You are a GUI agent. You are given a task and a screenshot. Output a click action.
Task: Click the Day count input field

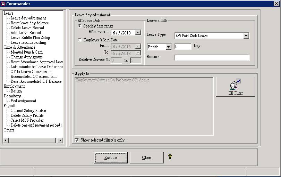click(x=183, y=47)
